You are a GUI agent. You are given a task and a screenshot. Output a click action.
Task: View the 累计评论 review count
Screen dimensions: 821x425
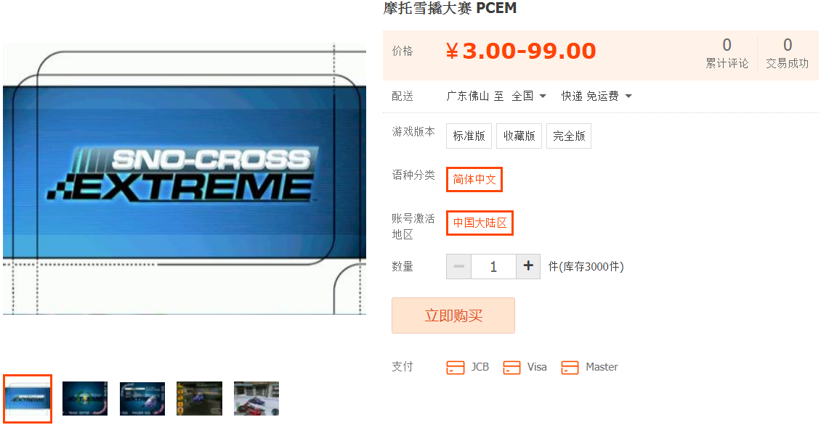coord(727,54)
